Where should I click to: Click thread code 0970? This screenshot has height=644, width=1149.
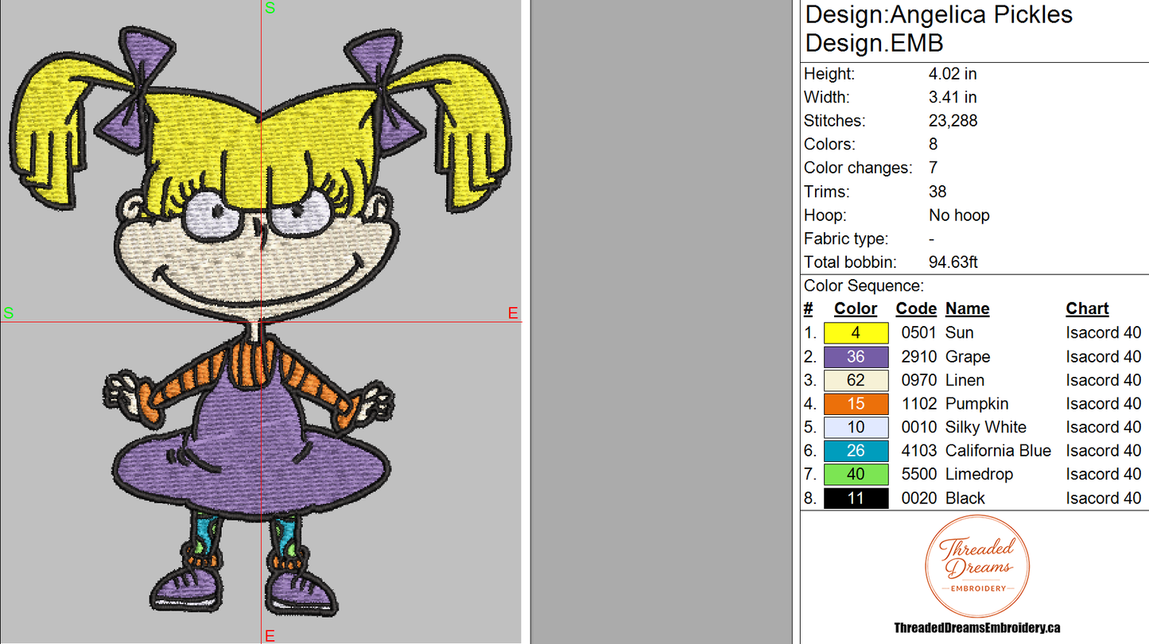point(919,380)
